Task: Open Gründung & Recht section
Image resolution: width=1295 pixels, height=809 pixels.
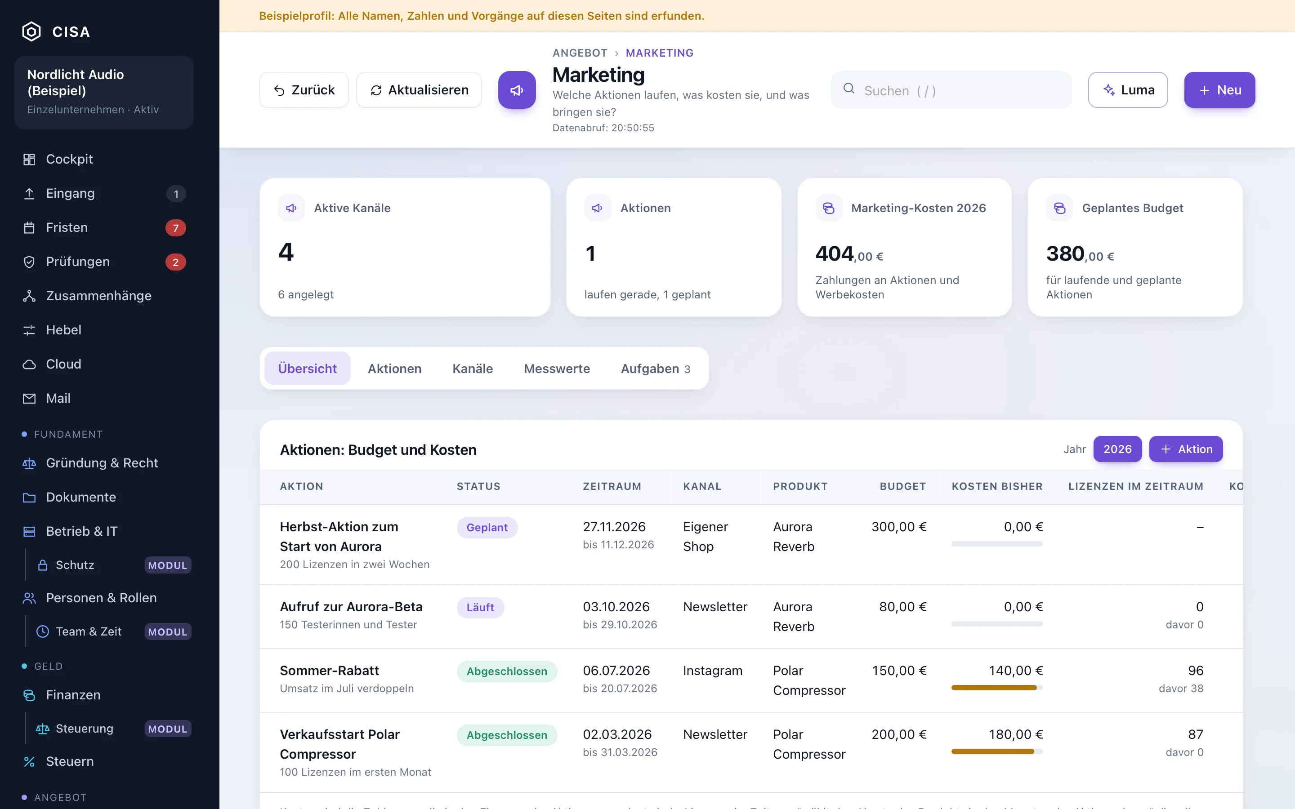Action: click(x=104, y=463)
